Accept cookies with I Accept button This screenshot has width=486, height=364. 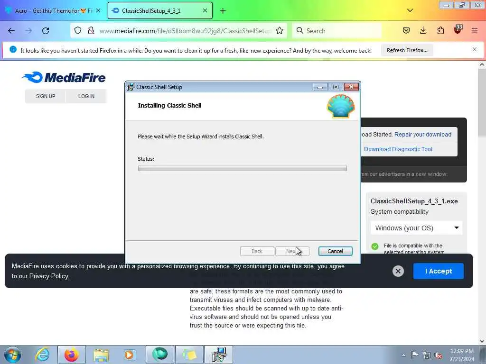coord(438,271)
